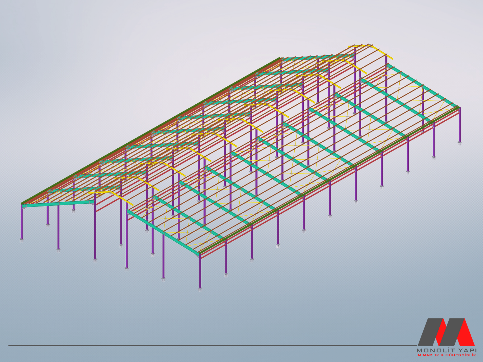Click the base plate under the far-right corner column

tap(460, 143)
